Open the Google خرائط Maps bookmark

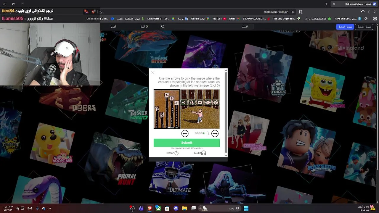tap(200, 19)
